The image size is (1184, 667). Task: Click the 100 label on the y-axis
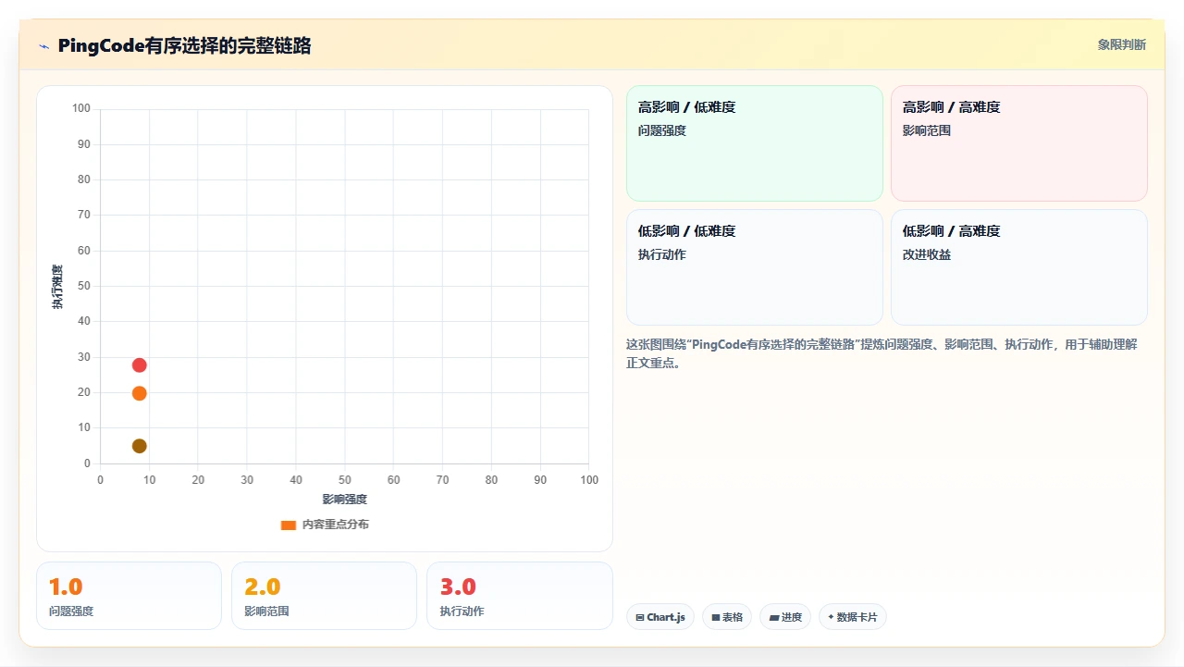click(81, 109)
